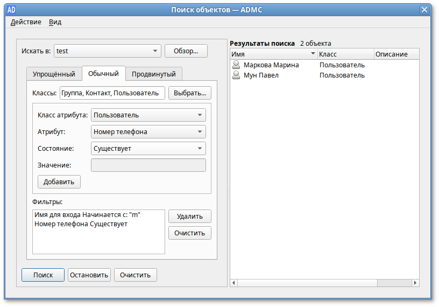Click the Добавить filter button
Screen dimensions: 439x307
point(59,182)
